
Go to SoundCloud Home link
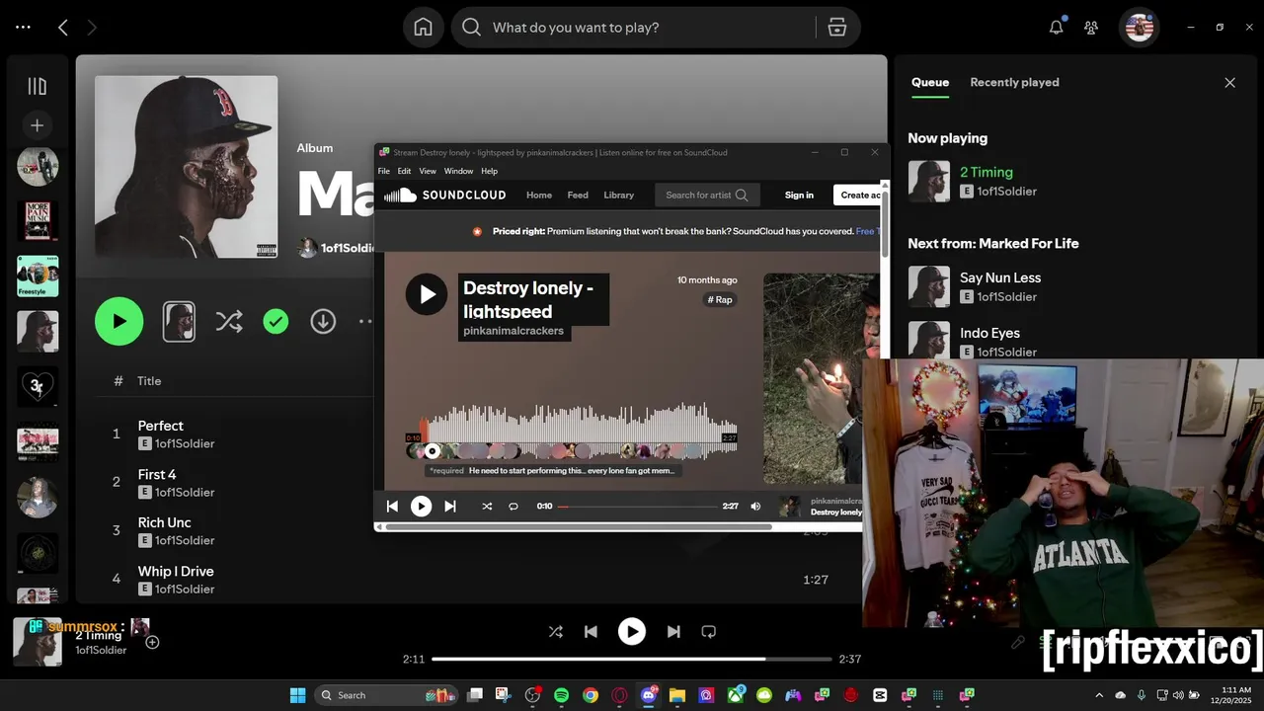539,196
